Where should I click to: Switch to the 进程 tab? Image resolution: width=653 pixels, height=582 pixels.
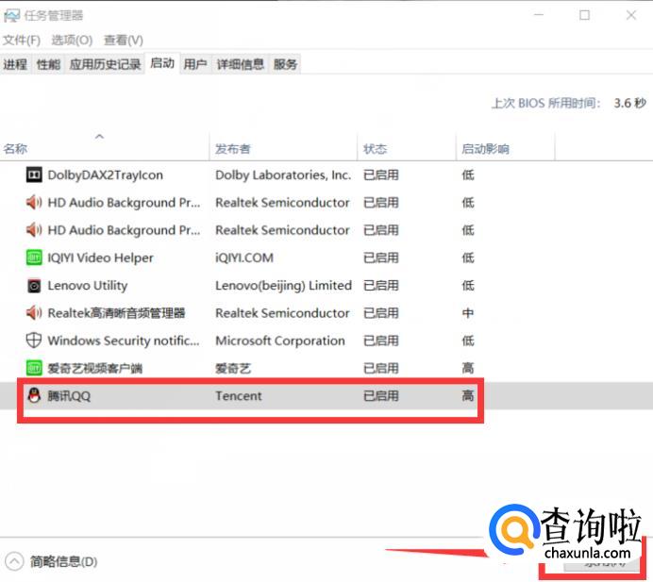pos(15,64)
